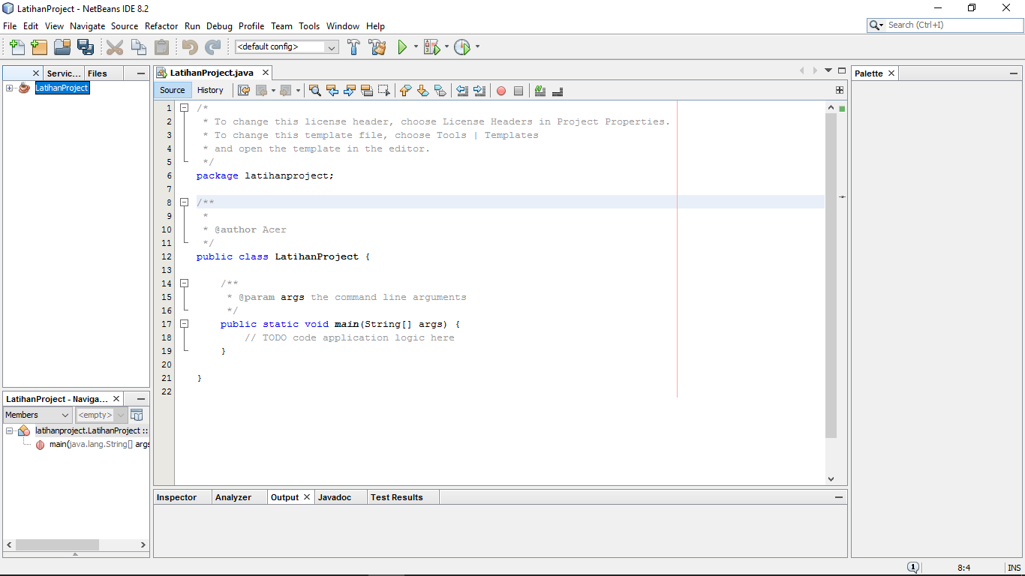The image size is (1025, 576).
Task: Open the default config dropdown
Action: pyautogui.click(x=330, y=46)
